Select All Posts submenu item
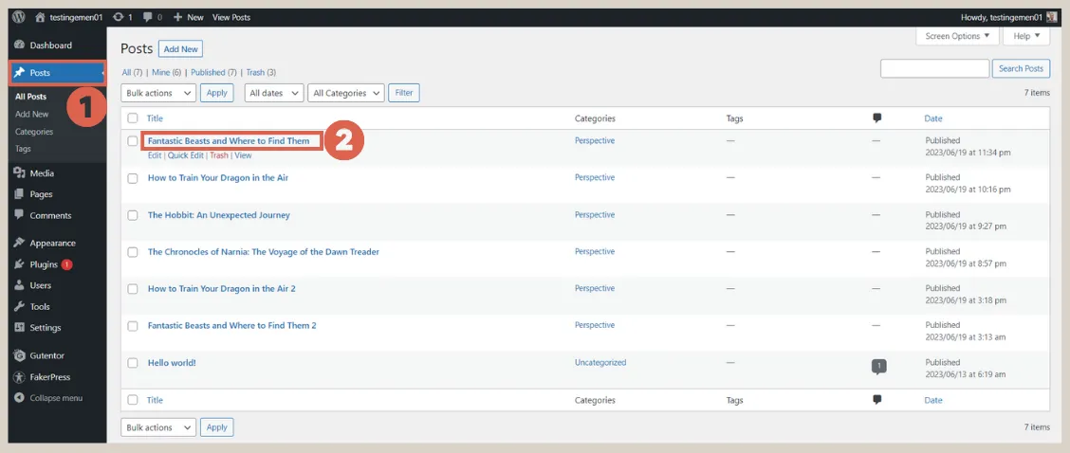Screen dimensions: 1070x453 [x=30, y=97]
